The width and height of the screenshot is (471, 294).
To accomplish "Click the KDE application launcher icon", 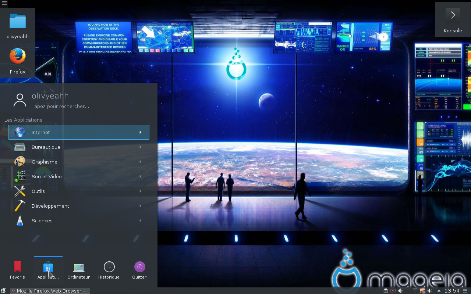I will point(3,291).
